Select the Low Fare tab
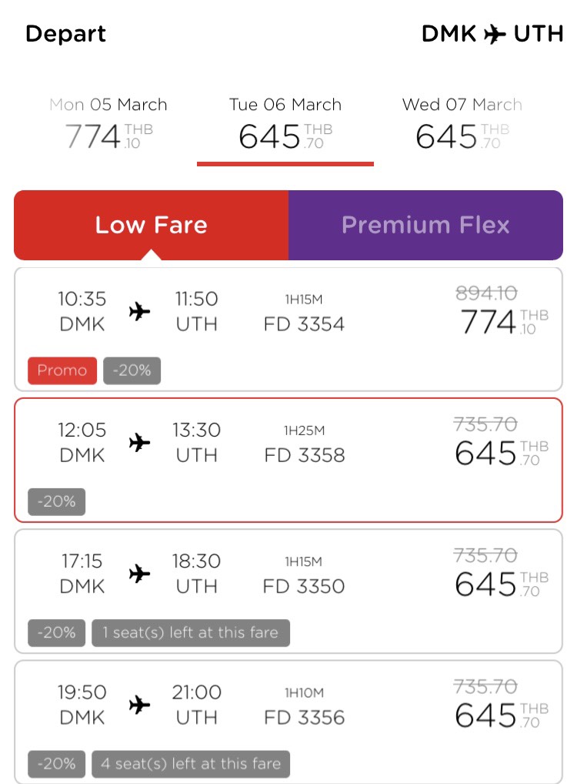This screenshot has height=784, width=577. [152, 225]
